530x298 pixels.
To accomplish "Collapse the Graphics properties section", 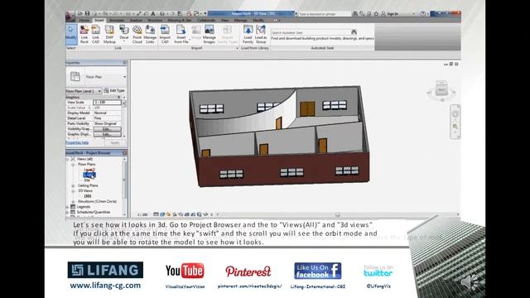I will pos(119,98).
